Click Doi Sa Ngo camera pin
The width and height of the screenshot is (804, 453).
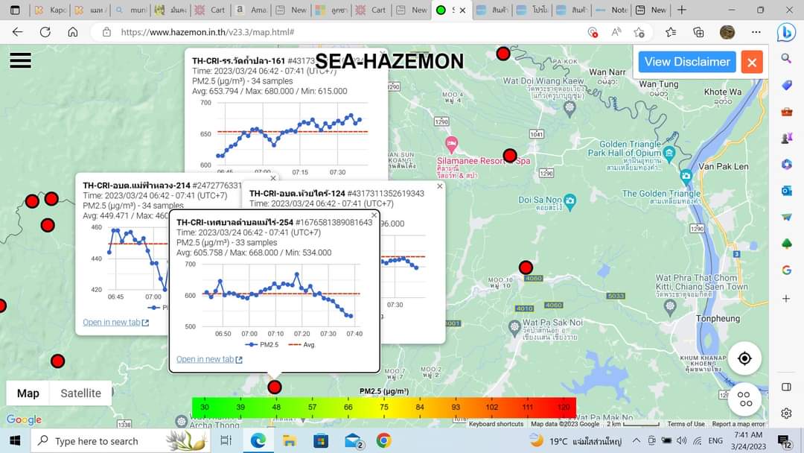coord(569,201)
